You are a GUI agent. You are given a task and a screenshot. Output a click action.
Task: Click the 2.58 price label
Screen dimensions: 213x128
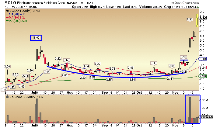(x=93, y=77)
